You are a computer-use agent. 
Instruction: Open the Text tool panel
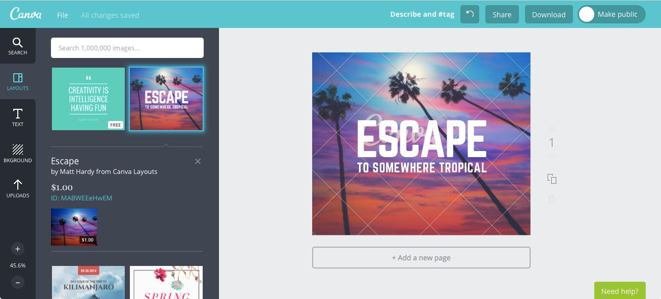tap(18, 117)
